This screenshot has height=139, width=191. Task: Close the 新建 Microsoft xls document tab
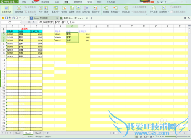click(x=87, y=18)
